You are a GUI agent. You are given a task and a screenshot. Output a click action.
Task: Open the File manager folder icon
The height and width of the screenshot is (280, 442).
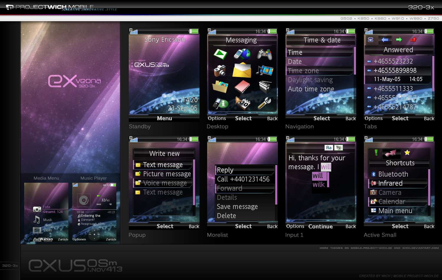tap(220, 87)
